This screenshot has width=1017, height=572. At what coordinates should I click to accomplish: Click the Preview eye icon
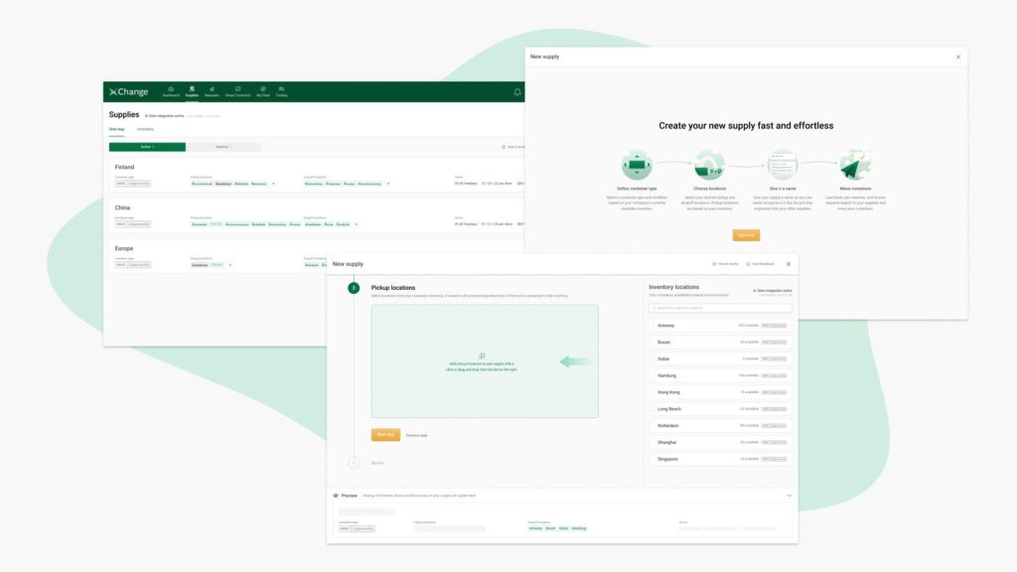click(336, 496)
